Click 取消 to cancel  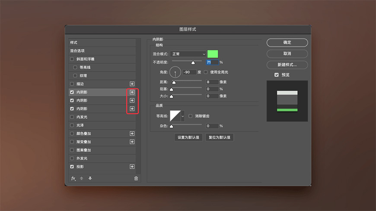[x=287, y=54]
